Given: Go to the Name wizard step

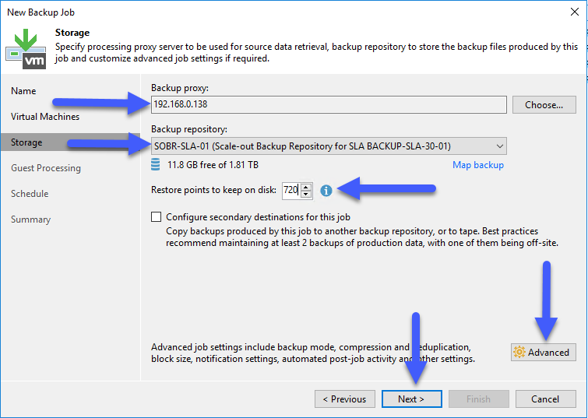Looking at the screenshot, I should (x=23, y=91).
